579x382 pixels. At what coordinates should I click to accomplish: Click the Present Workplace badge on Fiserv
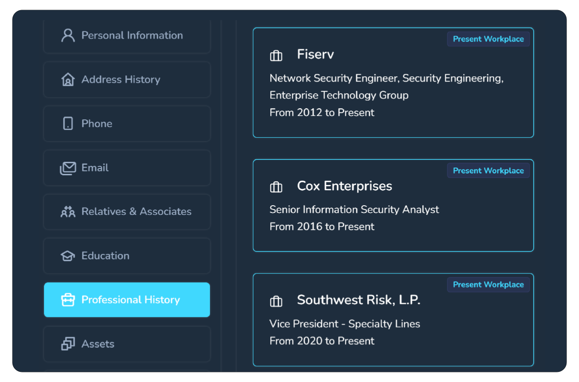click(x=488, y=39)
